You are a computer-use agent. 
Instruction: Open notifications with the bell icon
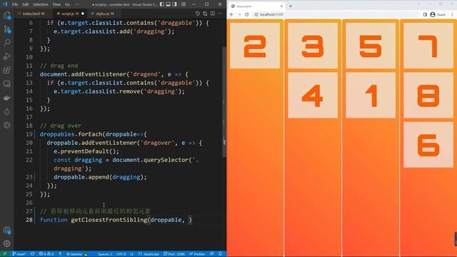click(221, 254)
